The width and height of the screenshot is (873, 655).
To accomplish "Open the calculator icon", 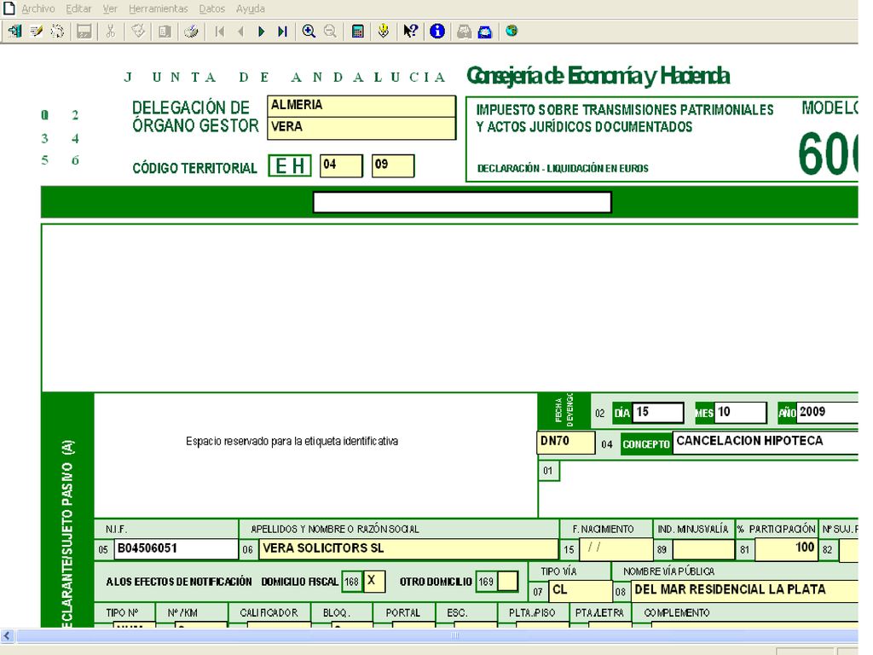I will (357, 32).
